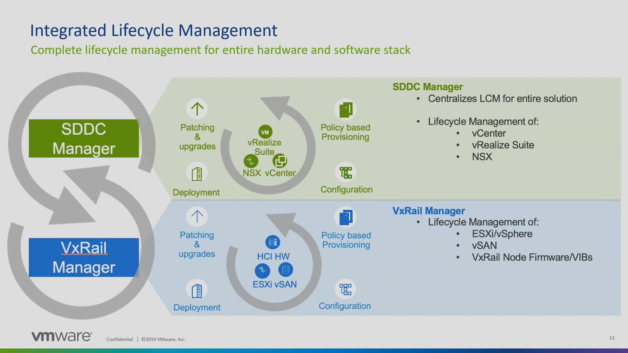
Task: Click the blue Configuration icon
Action: pos(345,289)
